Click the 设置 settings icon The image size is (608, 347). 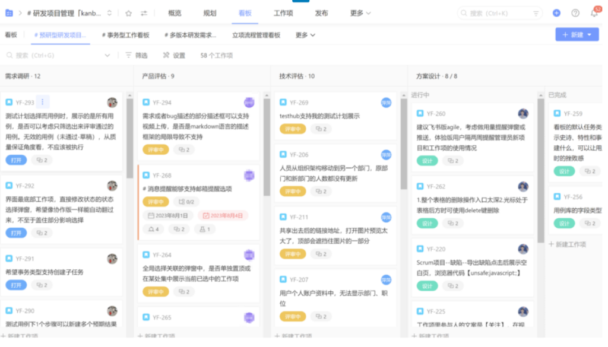[166, 55]
